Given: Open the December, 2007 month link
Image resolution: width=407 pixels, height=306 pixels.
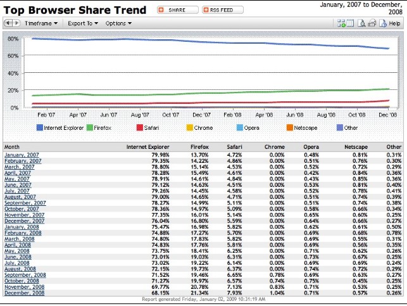Looking at the screenshot, I should click(x=25, y=221).
